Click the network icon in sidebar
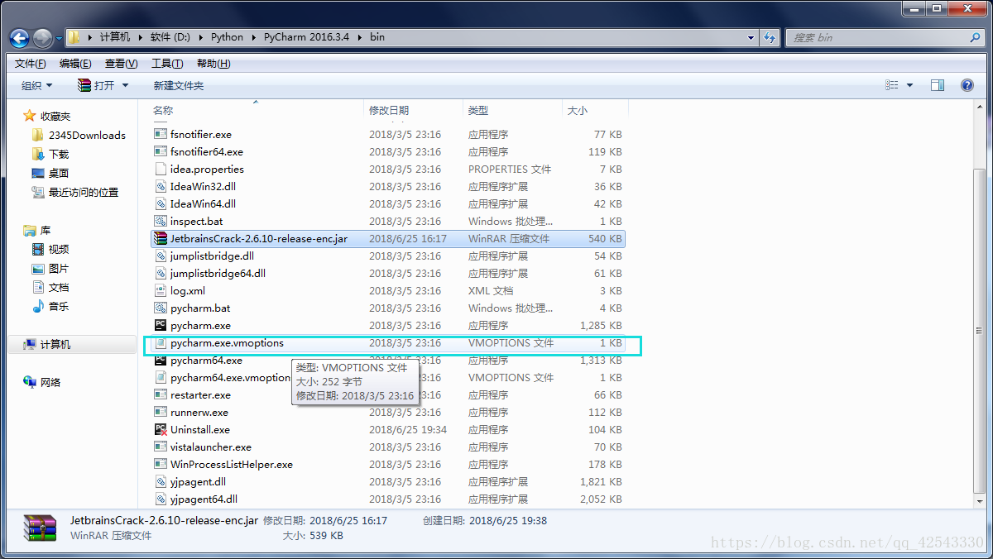Screen dimensions: 993x559 pos(30,382)
